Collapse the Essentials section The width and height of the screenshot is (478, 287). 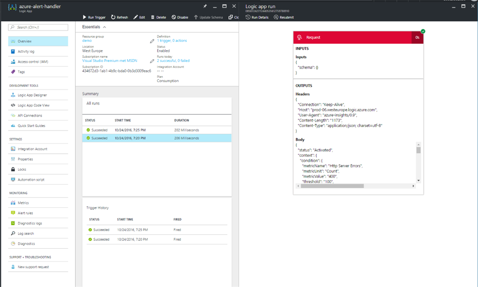pos(105,27)
